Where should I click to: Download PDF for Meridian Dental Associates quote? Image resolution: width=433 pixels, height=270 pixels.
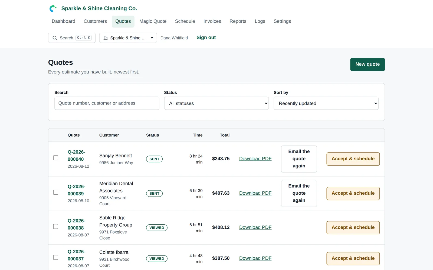tap(255, 193)
